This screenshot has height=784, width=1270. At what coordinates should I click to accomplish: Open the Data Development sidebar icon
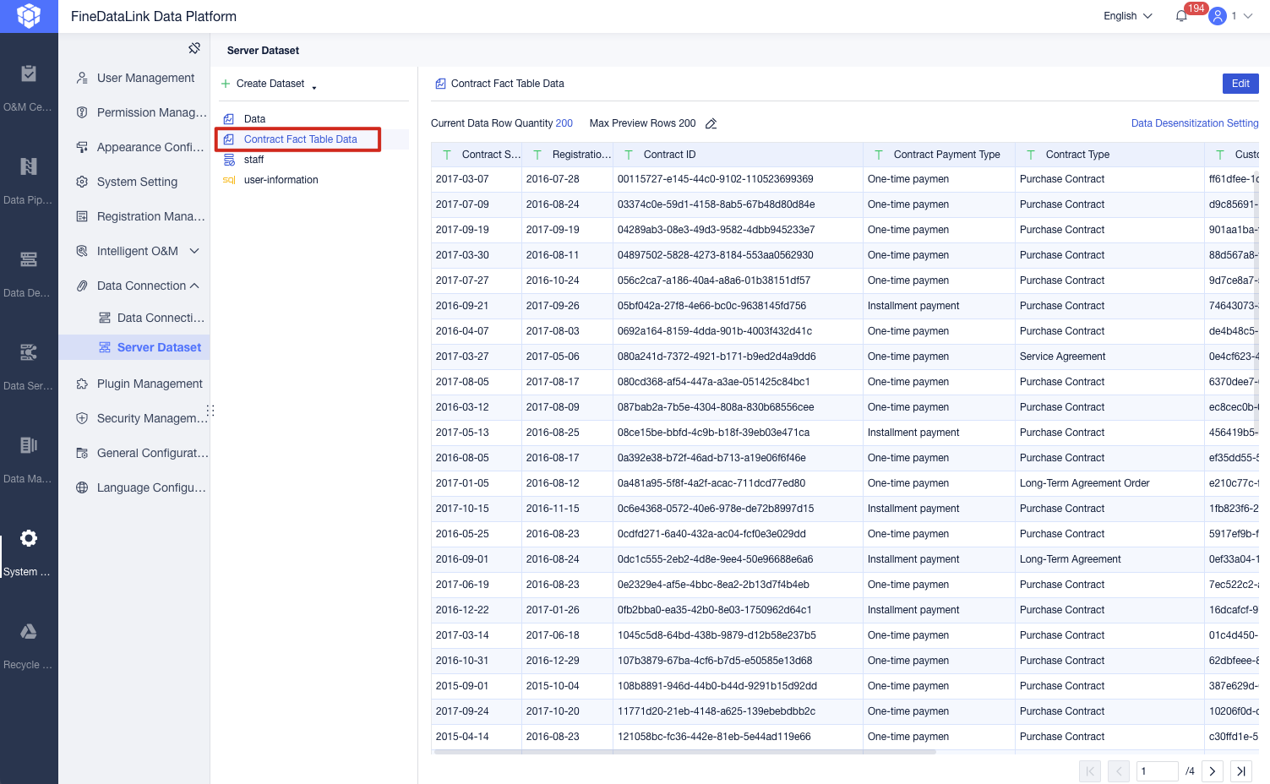click(x=29, y=259)
